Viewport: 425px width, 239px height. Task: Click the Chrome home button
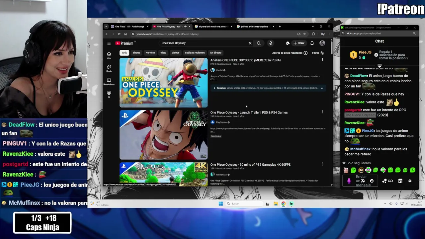point(126,34)
